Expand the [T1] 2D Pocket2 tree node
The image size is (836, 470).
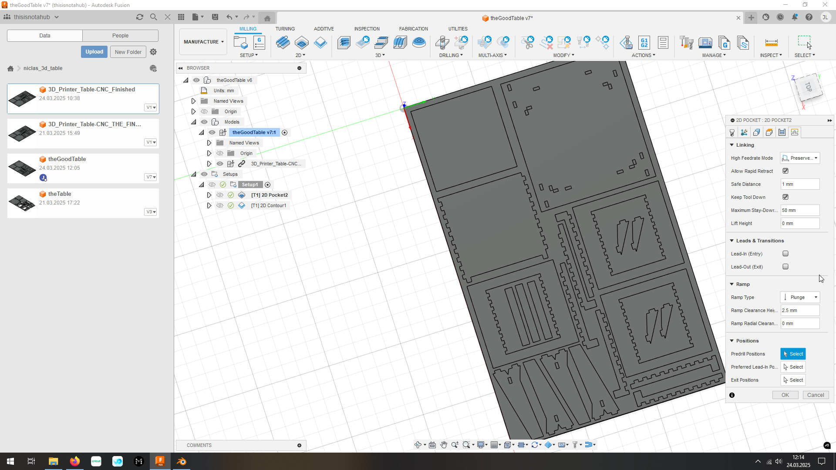(x=209, y=195)
